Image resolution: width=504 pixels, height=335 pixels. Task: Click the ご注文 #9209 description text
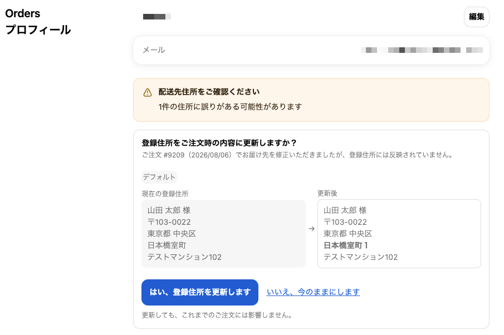coord(297,155)
